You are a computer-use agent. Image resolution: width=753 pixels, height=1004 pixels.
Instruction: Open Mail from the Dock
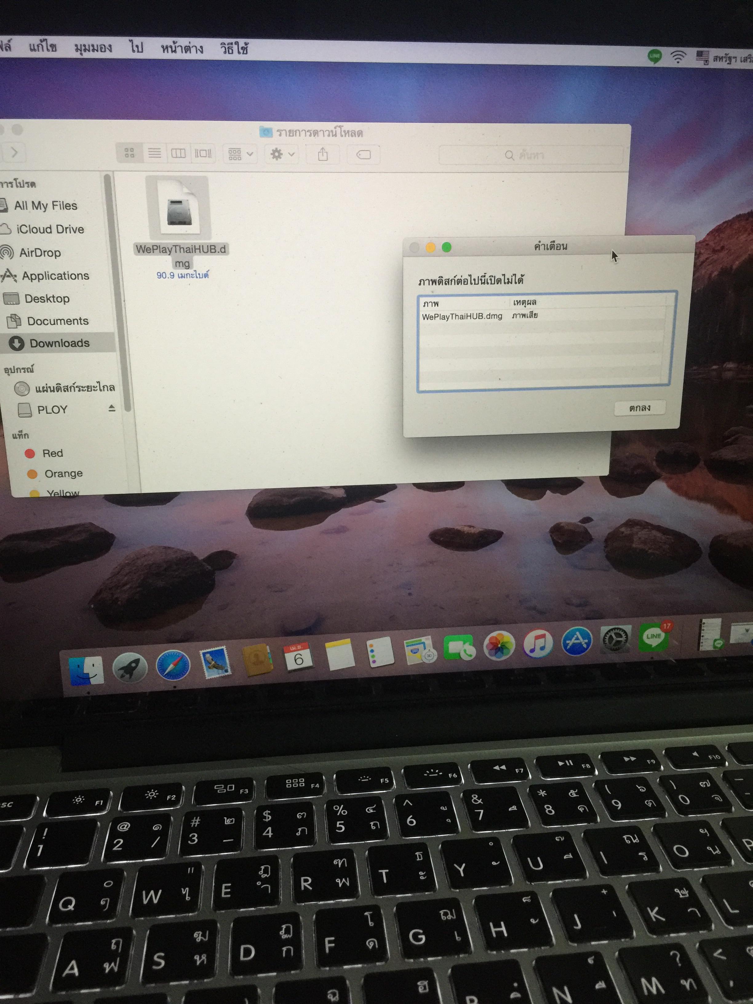coord(215,663)
